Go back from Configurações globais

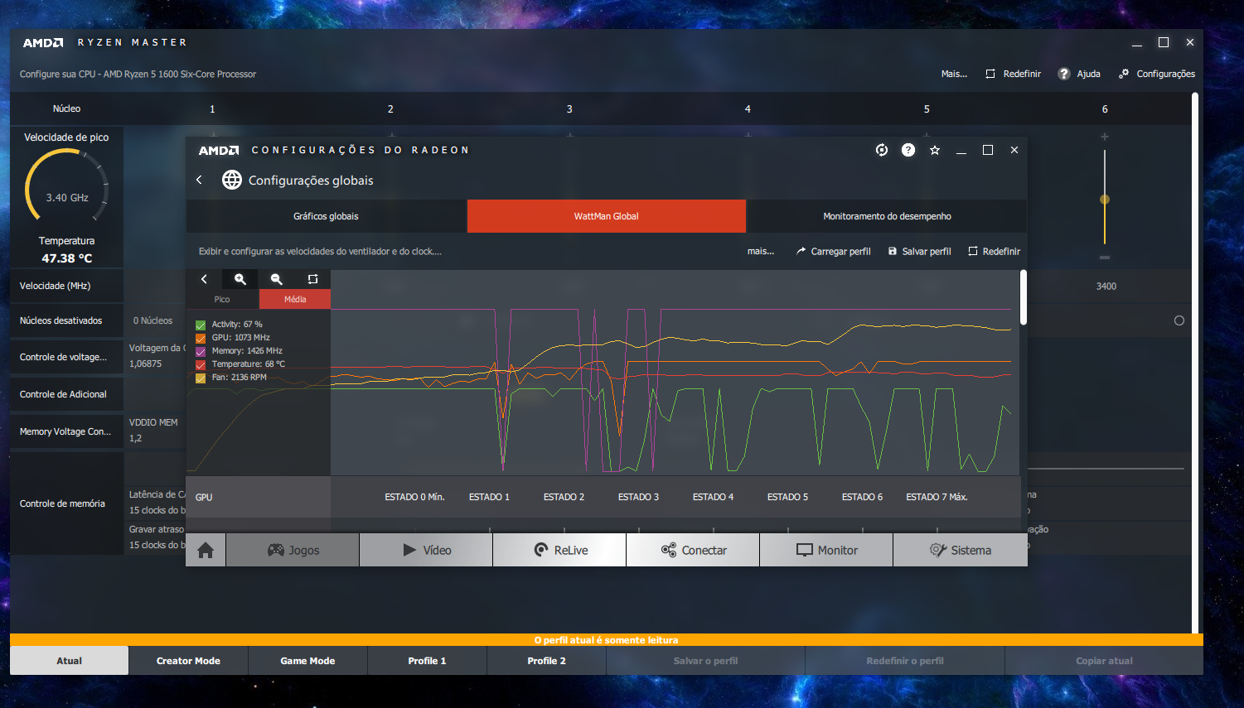[199, 180]
